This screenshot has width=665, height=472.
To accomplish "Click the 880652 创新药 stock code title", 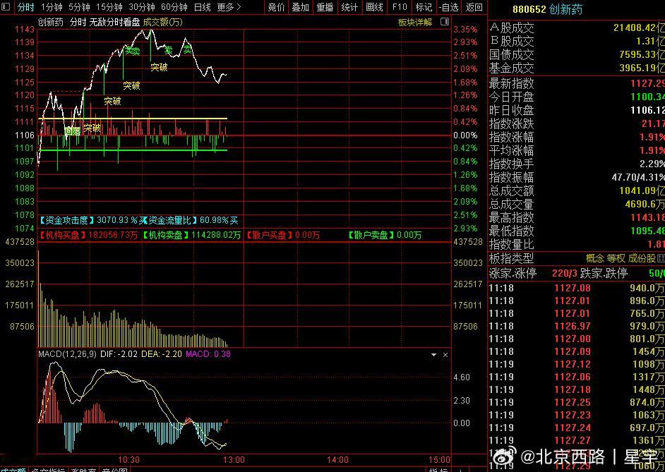I will [x=548, y=9].
